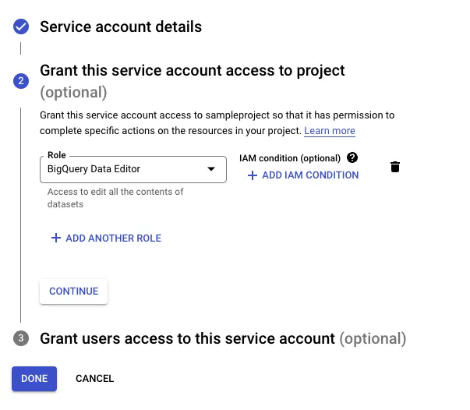Click ADD IAM CONDITION text
The width and height of the screenshot is (470, 410).
310,175
